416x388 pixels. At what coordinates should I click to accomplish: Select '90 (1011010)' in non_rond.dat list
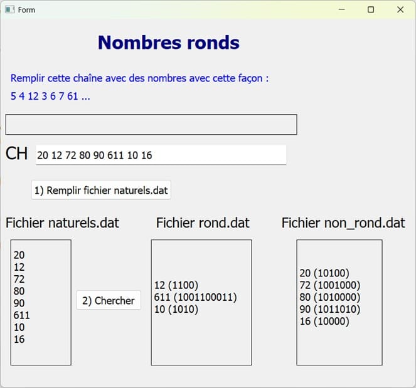pyautogui.click(x=329, y=309)
